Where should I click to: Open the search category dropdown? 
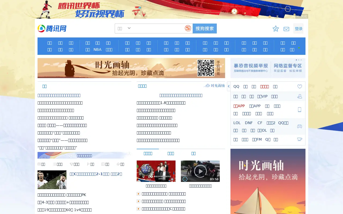click(124, 28)
